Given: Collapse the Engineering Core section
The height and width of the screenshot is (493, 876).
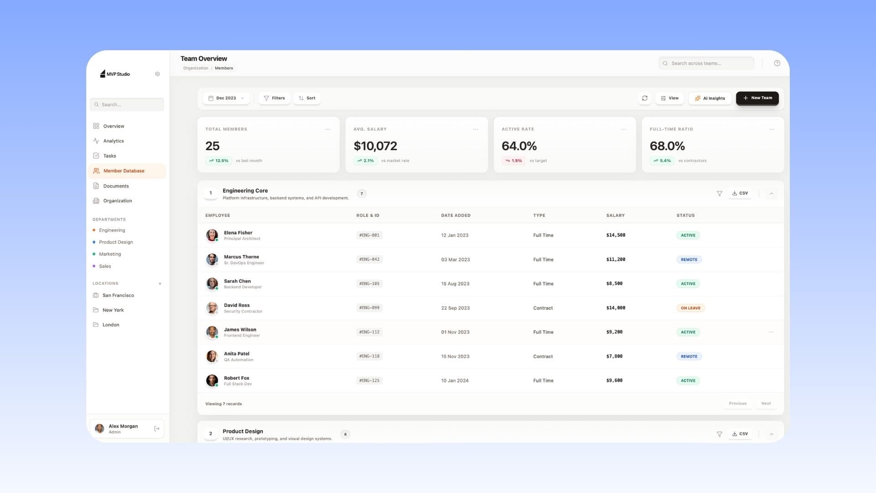Looking at the screenshot, I should click(771, 193).
